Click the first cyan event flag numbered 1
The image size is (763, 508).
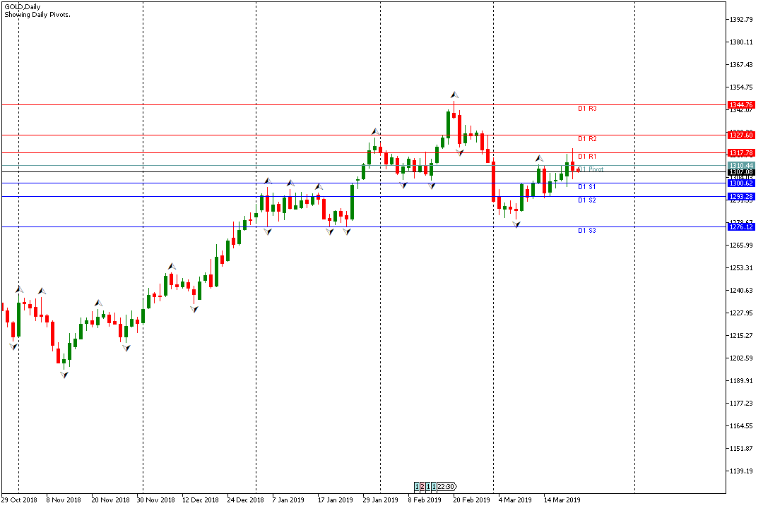pos(417,486)
